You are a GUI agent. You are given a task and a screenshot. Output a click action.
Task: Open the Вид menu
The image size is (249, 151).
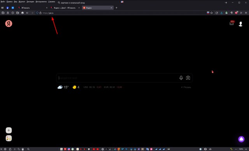16,2
